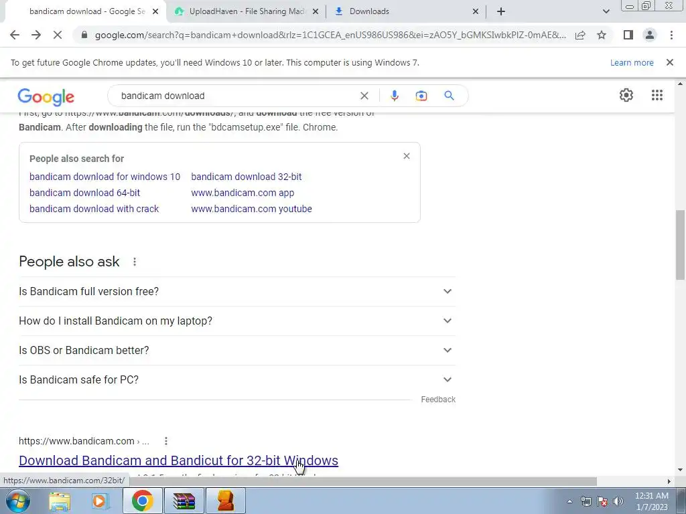Open the tab search dropdown
The height and width of the screenshot is (514, 686).
(606, 11)
